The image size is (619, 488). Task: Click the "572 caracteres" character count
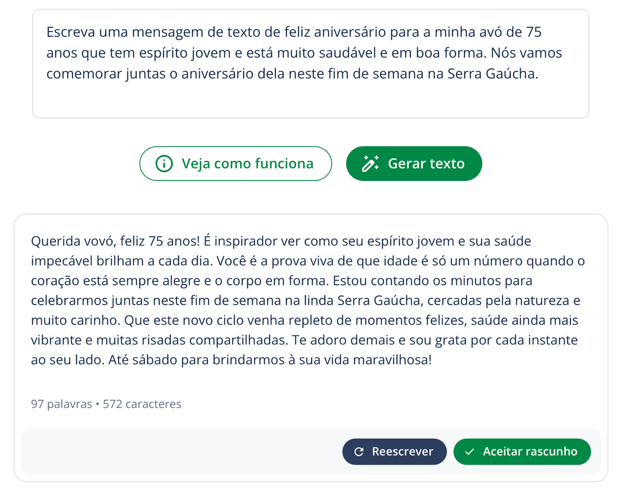tap(142, 404)
